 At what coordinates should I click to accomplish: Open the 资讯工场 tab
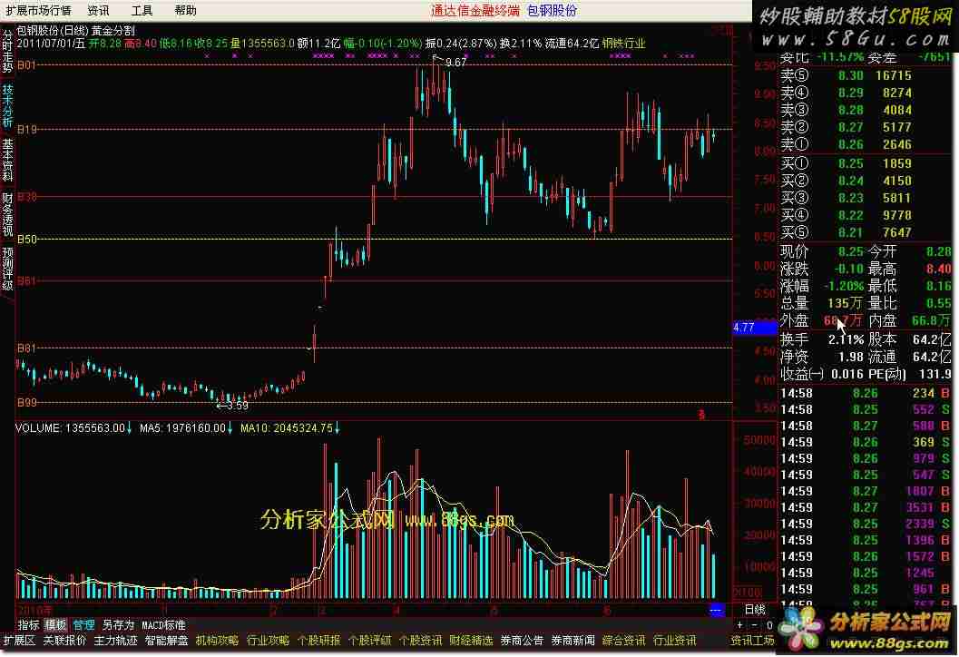(x=753, y=641)
